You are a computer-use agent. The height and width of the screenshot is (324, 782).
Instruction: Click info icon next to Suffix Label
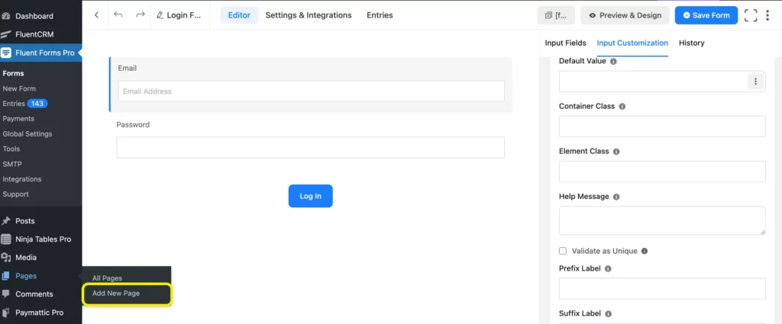click(x=608, y=313)
